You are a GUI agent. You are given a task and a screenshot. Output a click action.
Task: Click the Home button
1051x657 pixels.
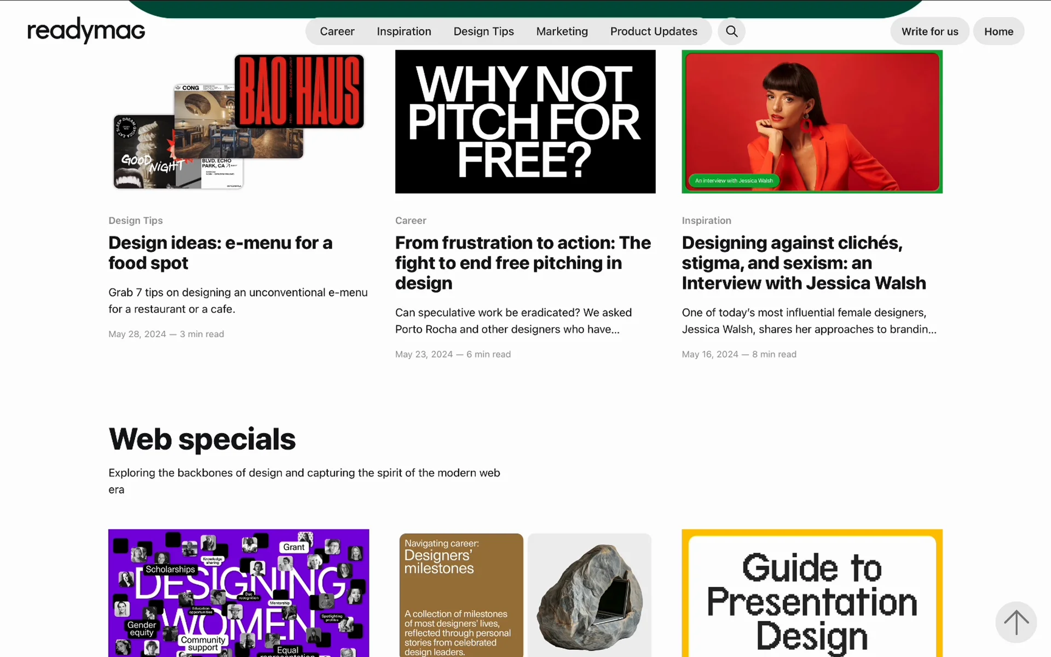pos(998,31)
